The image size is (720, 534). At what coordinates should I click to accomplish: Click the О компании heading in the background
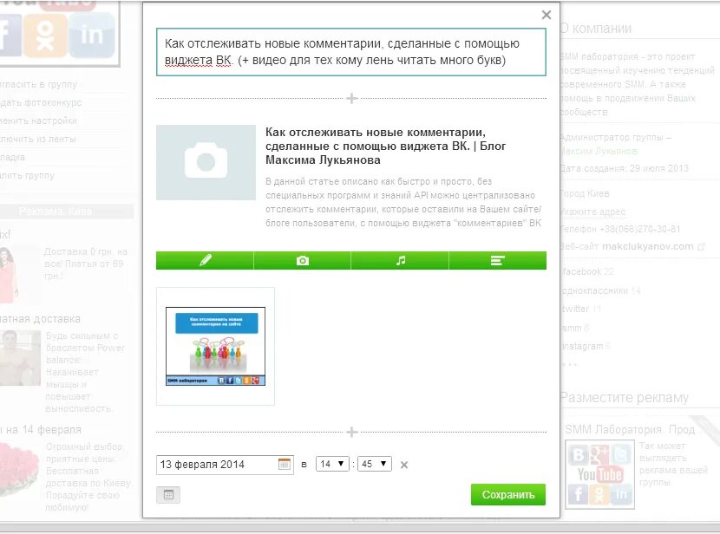596,29
